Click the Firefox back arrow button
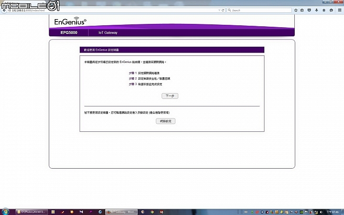This screenshot has height=215, width=344. [4, 11]
